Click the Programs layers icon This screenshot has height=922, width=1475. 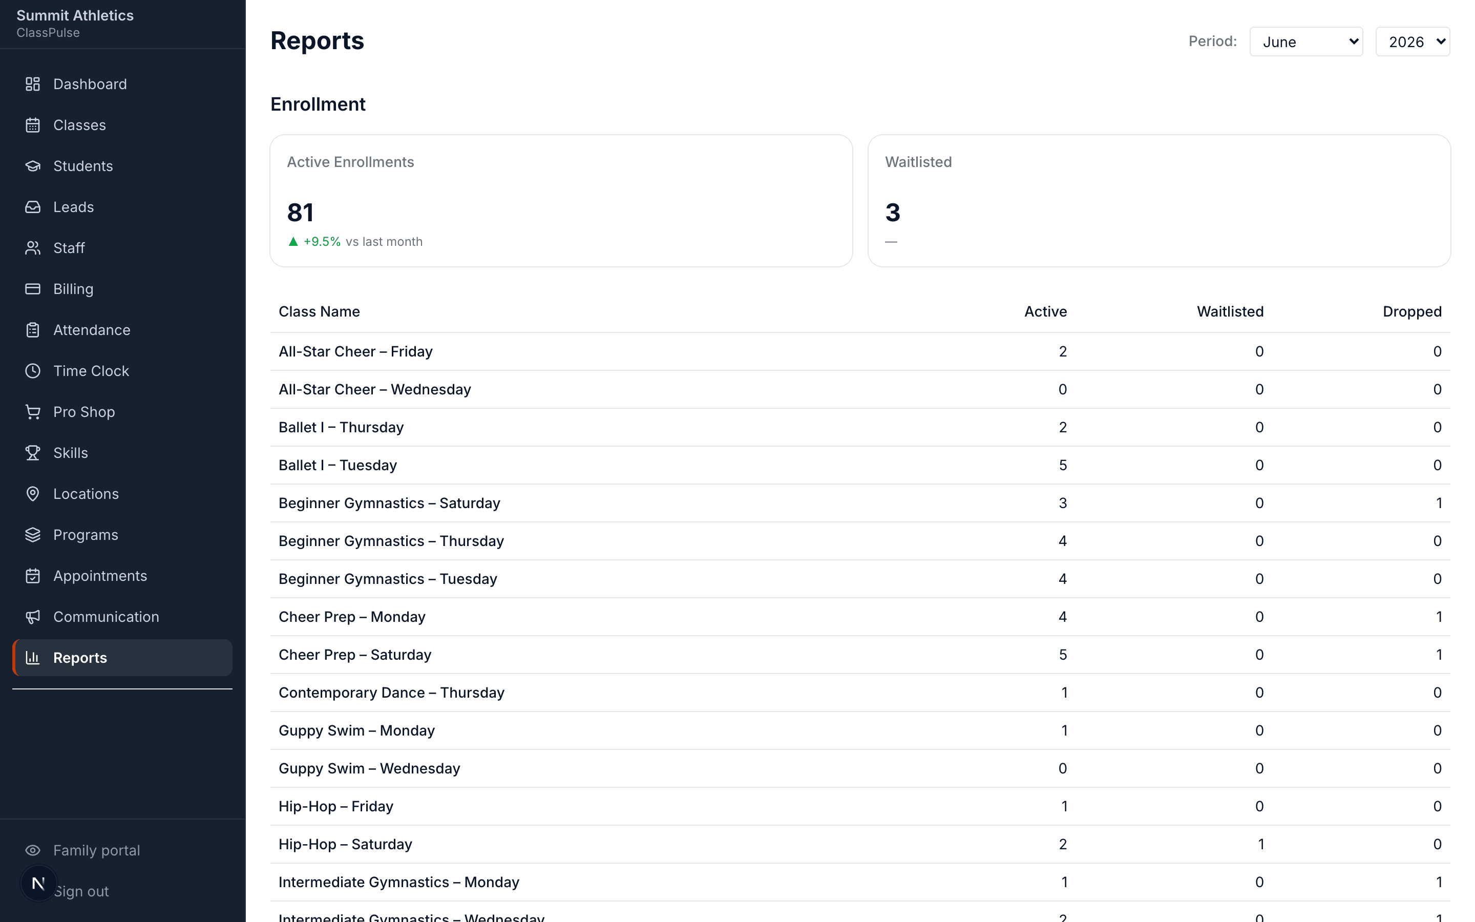(x=33, y=535)
